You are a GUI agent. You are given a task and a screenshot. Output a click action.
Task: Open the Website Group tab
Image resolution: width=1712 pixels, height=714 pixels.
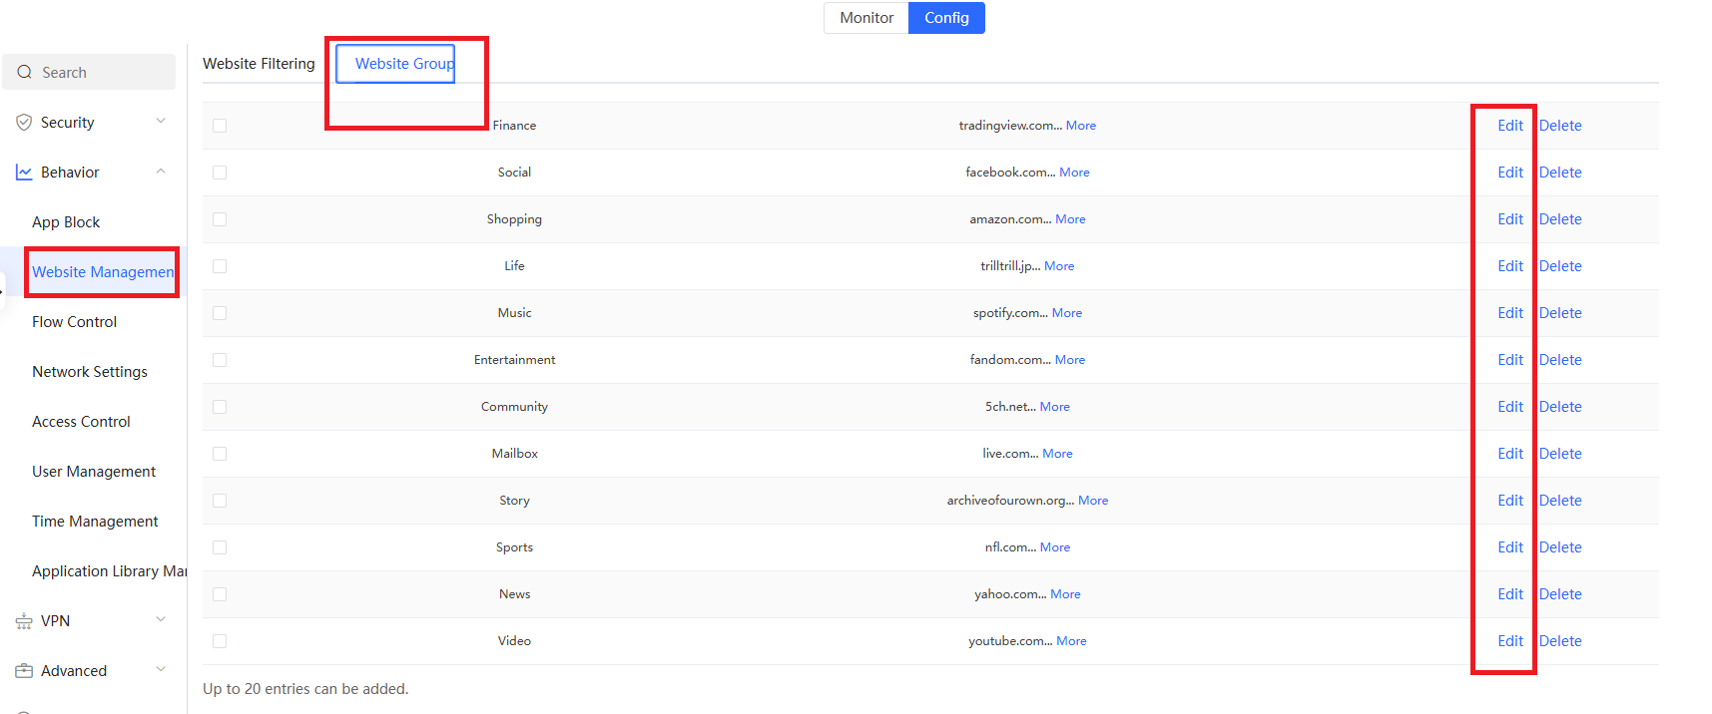tap(404, 64)
